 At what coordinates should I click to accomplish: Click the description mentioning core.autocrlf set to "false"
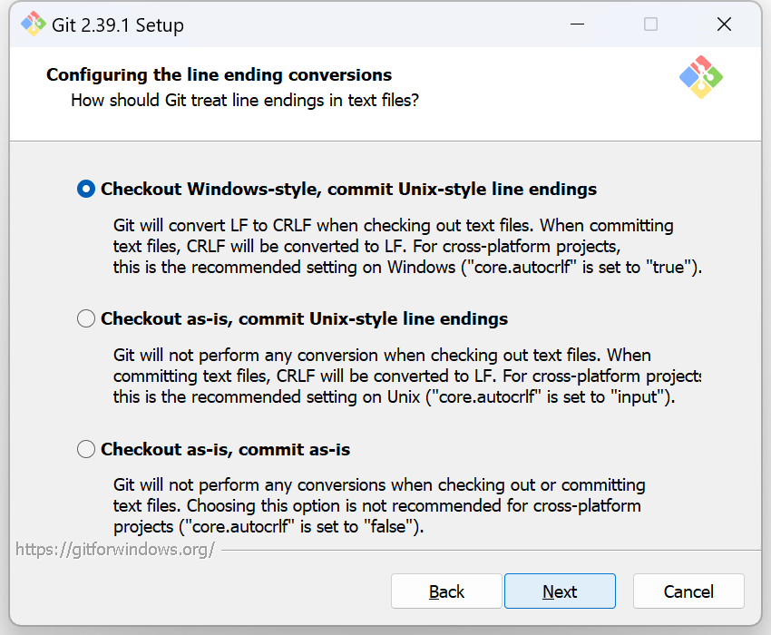(x=378, y=506)
